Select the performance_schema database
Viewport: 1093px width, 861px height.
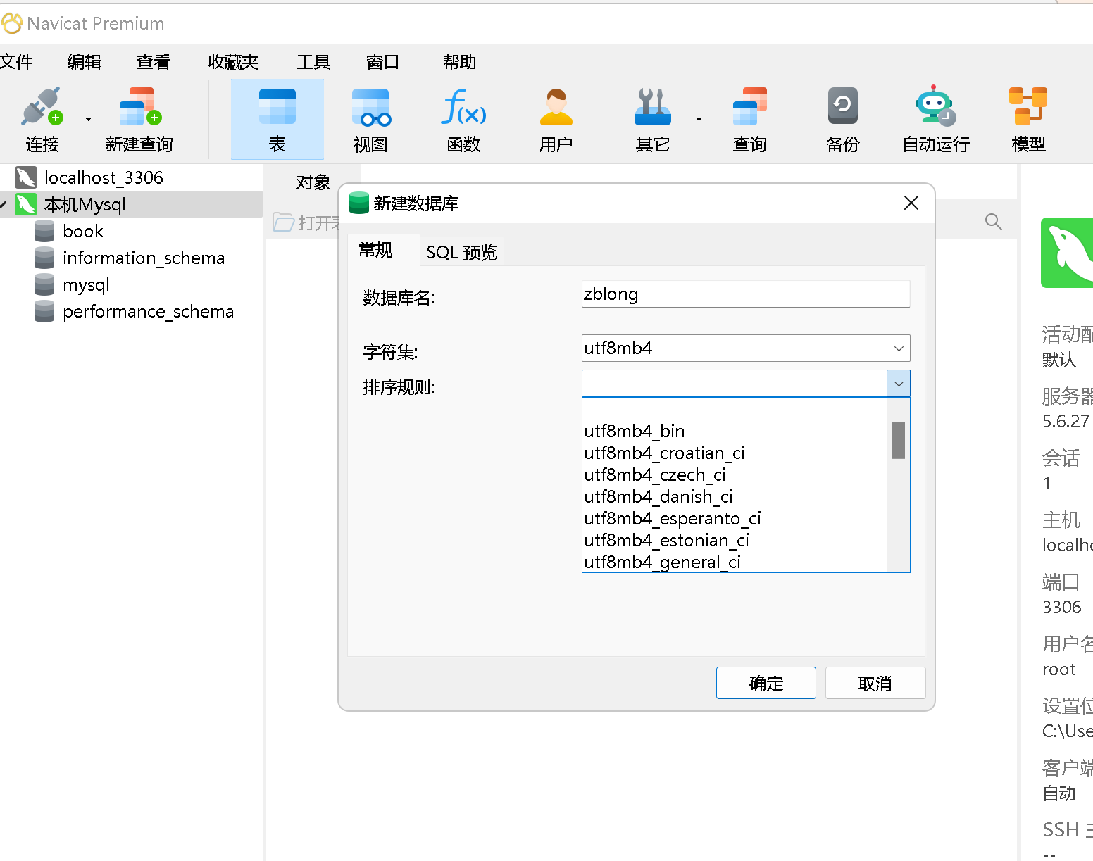[148, 311]
